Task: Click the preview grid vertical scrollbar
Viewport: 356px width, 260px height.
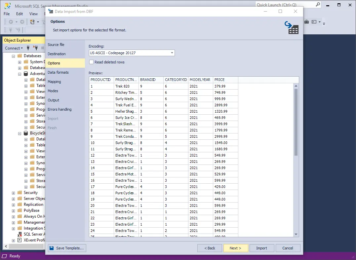Action: [296, 122]
